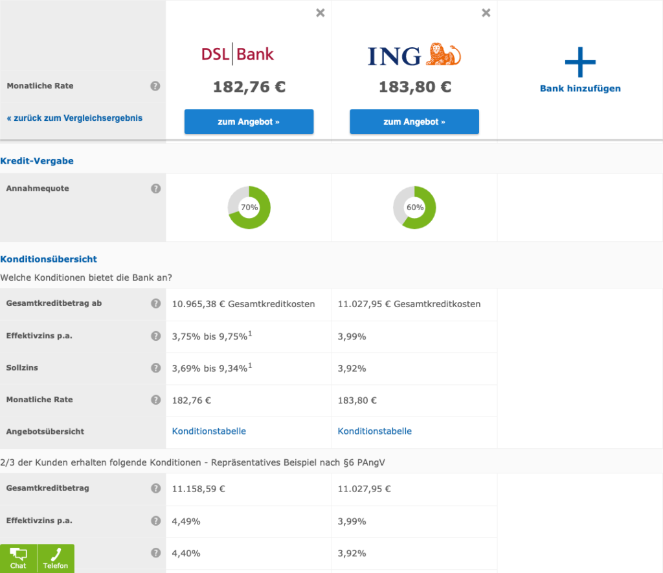Click DSL Bank header rate 182,76 €
Screen dimensions: 663x573
click(249, 87)
